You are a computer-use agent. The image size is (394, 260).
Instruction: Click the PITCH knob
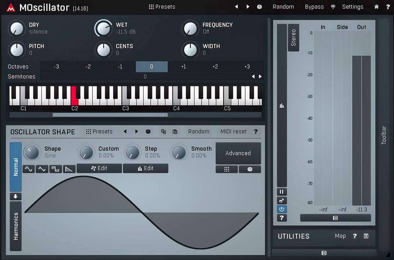pos(16,50)
